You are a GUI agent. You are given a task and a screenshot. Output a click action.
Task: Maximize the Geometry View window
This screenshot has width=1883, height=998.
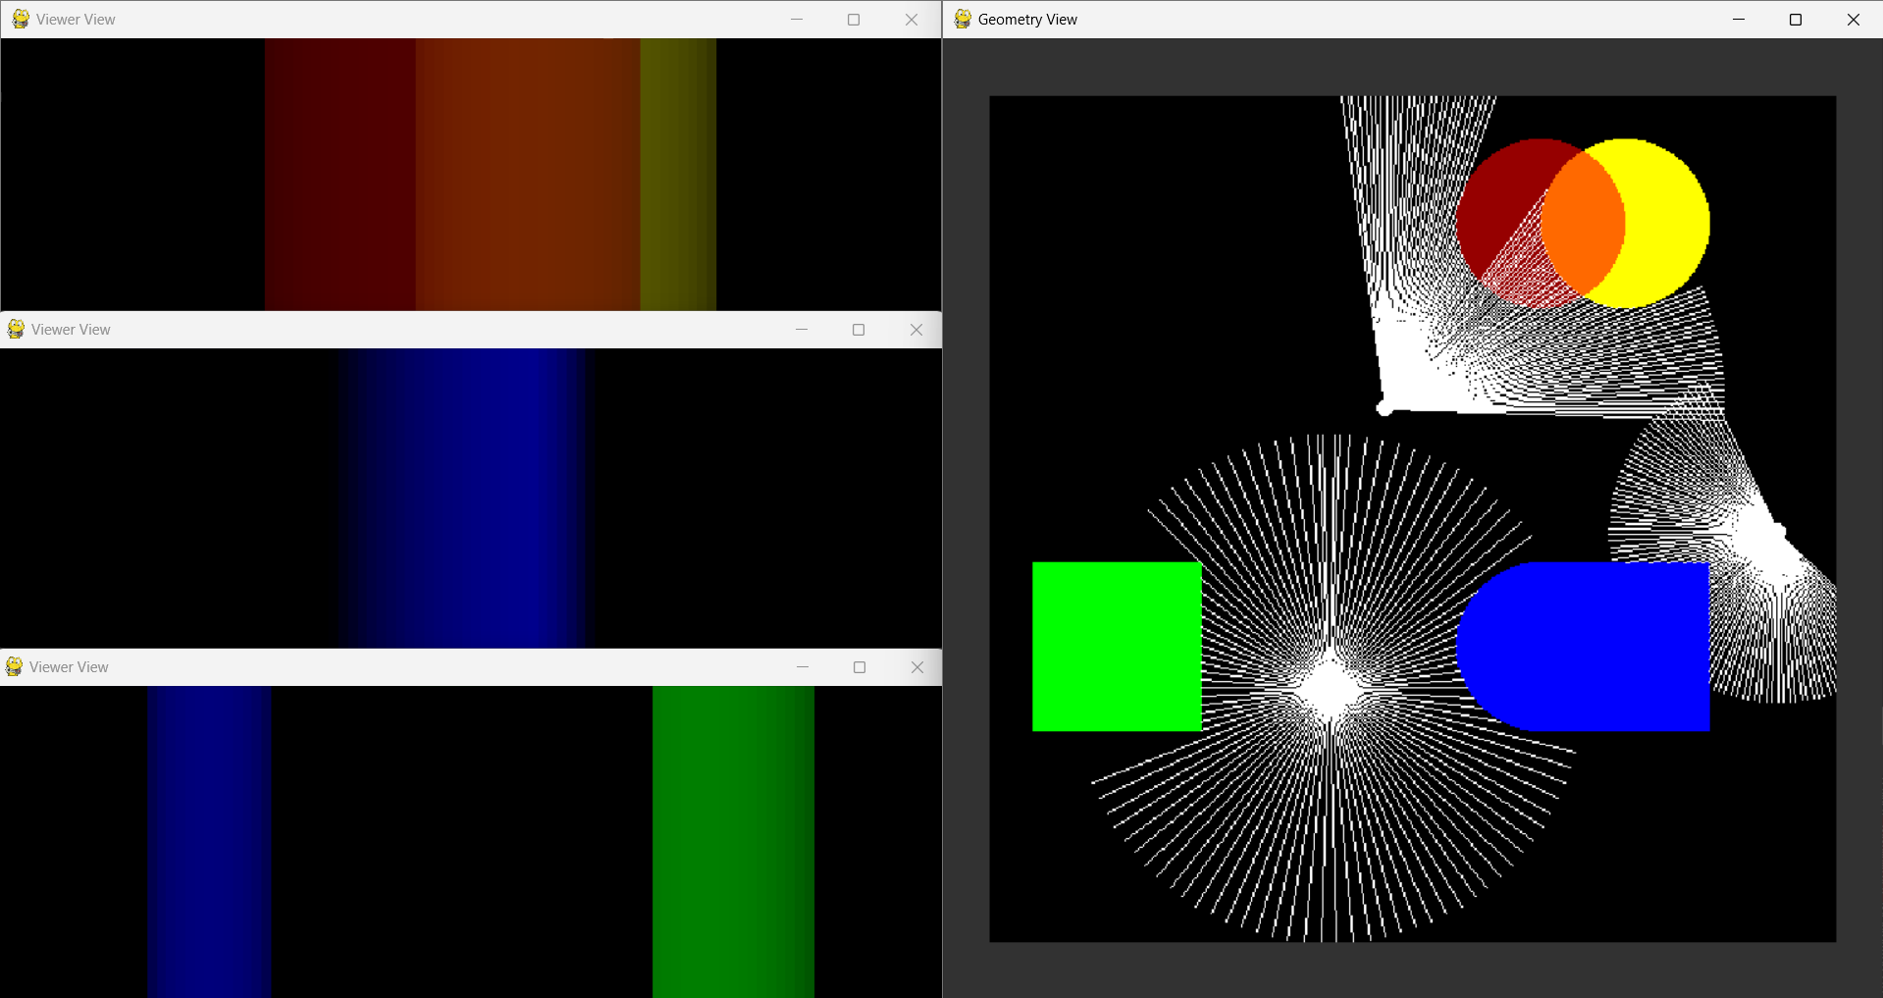point(1796,19)
